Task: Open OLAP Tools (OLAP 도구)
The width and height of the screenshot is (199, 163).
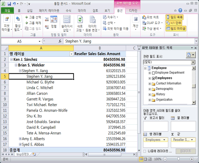Action: point(152,23)
